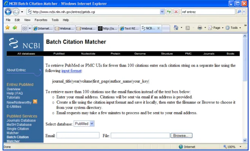Screen dimensions: 250x151
Task: Click the Browse... button
Action: click(x=182, y=135)
